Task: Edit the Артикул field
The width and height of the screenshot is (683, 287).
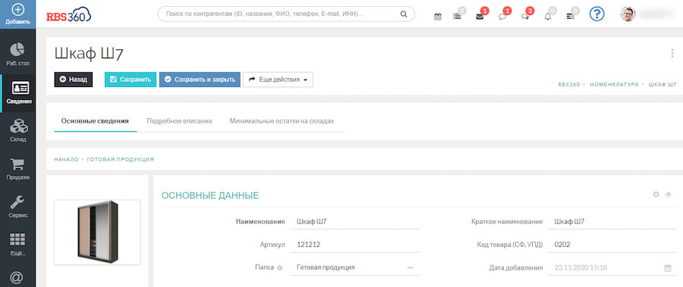Action: [354, 245]
